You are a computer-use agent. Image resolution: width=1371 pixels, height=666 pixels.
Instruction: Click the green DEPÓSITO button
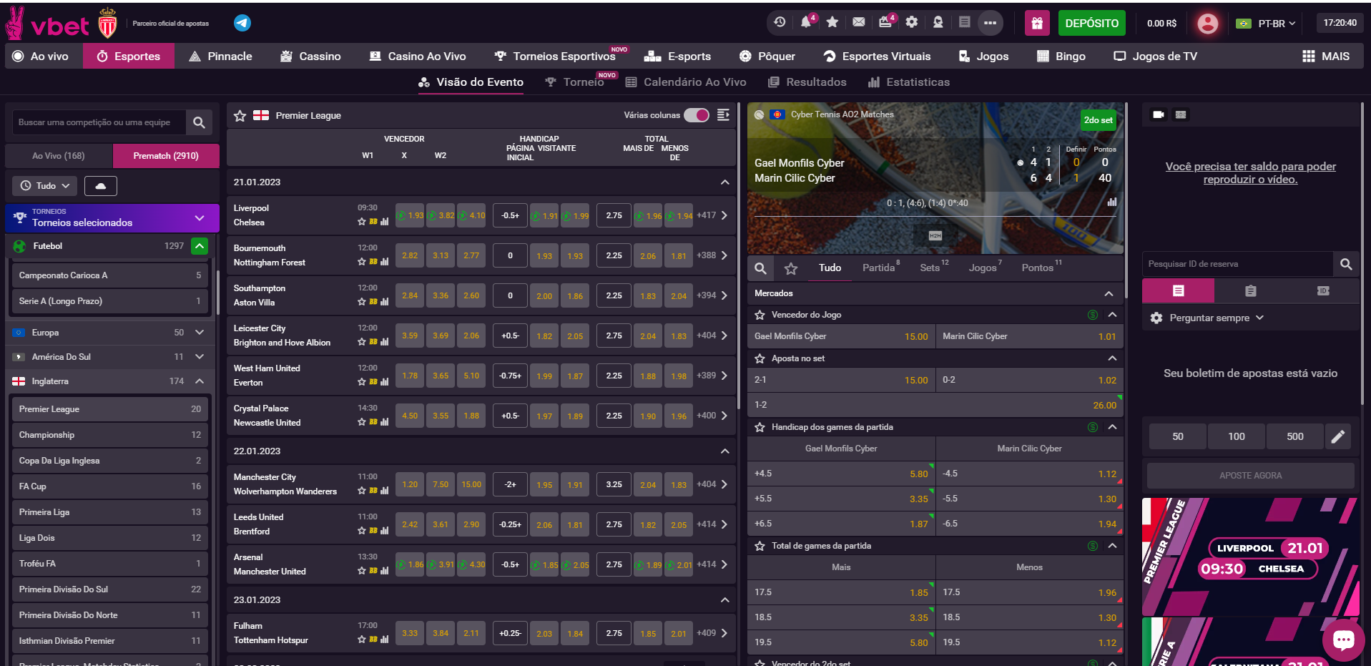point(1091,23)
